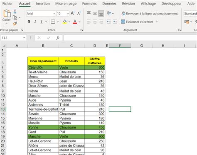Center text horizontally
The width and height of the screenshot is (197, 155).
(x=95, y=22)
